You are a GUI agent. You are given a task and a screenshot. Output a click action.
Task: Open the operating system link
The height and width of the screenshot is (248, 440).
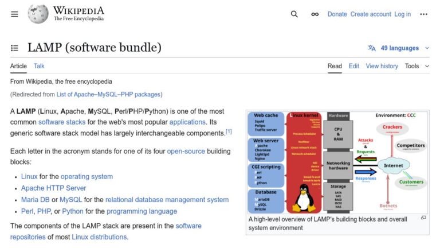87,177
